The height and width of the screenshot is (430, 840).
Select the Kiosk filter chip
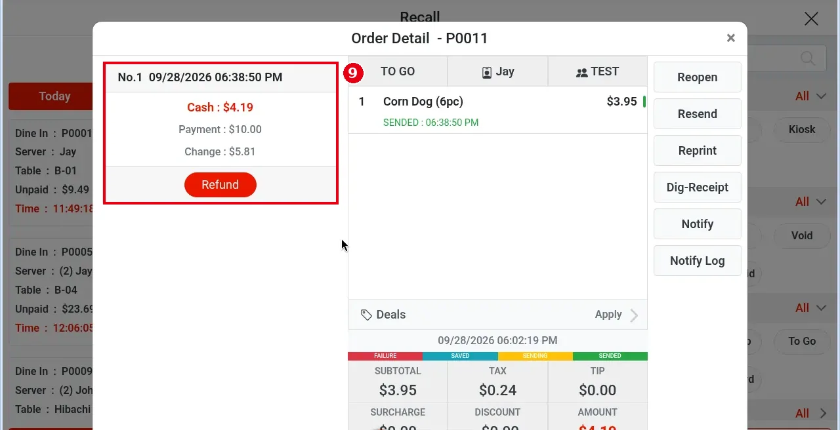802,129
